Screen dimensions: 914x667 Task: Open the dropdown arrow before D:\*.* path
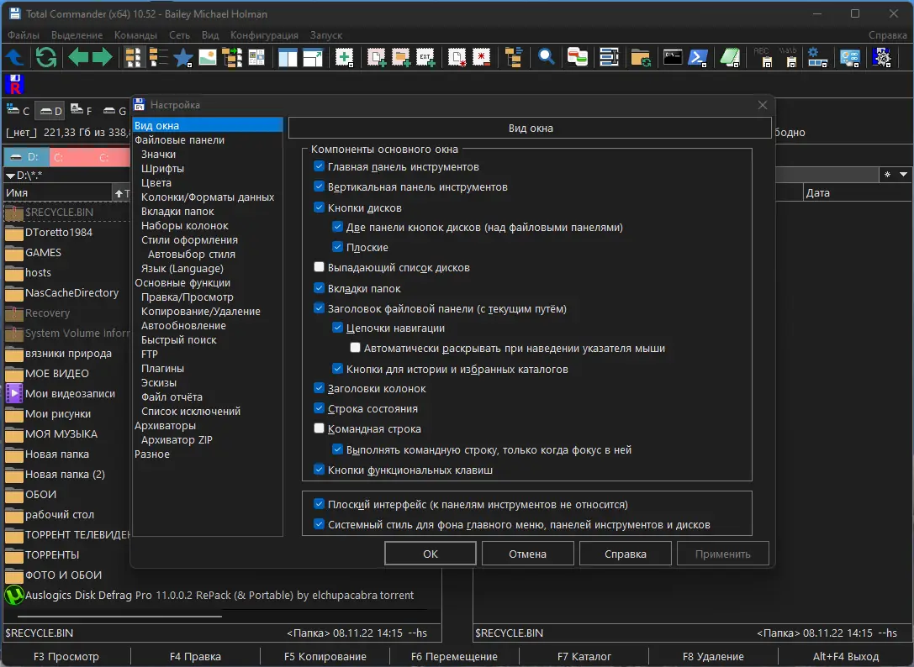point(10,176)
